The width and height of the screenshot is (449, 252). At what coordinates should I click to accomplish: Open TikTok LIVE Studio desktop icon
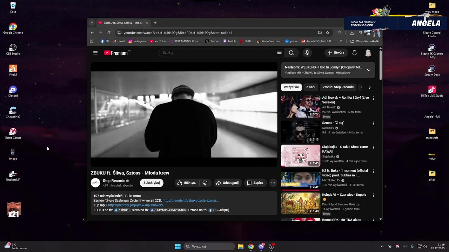point(432,91)
